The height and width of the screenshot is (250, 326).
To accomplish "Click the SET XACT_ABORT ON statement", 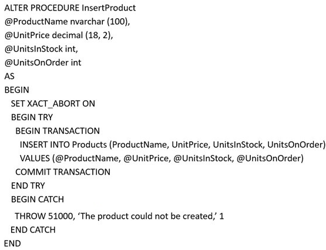I will 53,104.
